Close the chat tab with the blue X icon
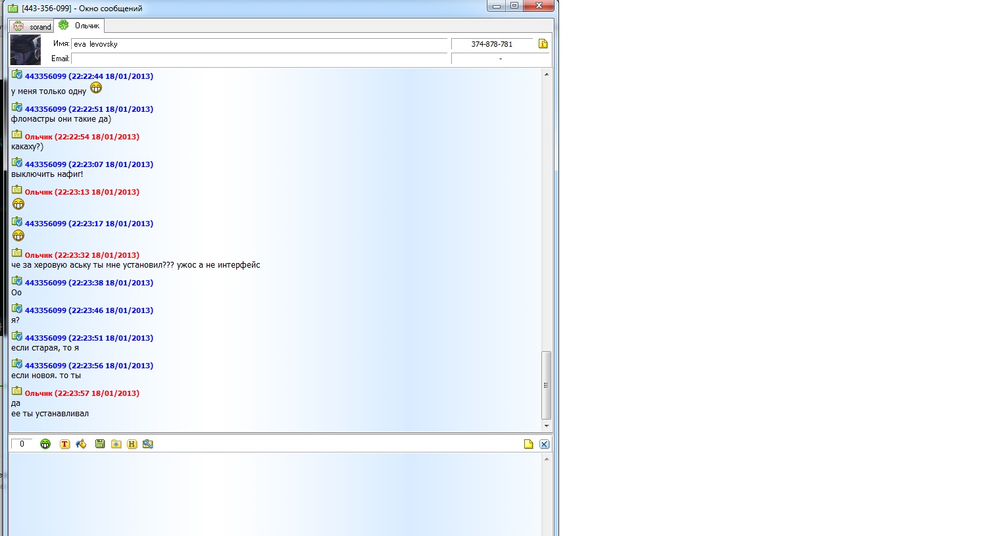 tap(544, 444)
